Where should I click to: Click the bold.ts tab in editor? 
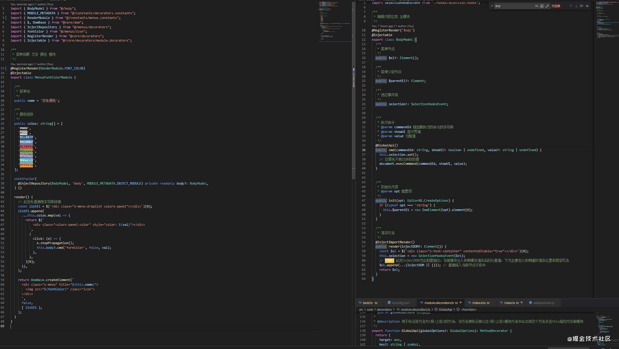[367, 302]
